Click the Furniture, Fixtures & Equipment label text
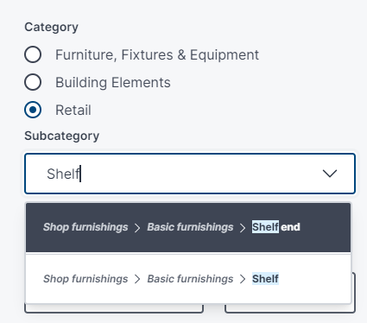This screenshot has height=323, width=367. pyautogui.click(x=157, y=55)
